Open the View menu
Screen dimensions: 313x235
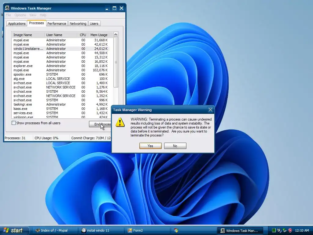[33, 15]
